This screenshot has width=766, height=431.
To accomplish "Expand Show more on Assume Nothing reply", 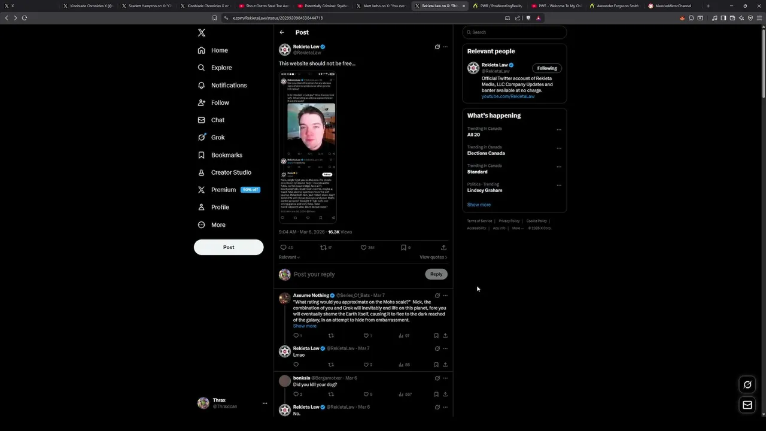I will (305, 326).
